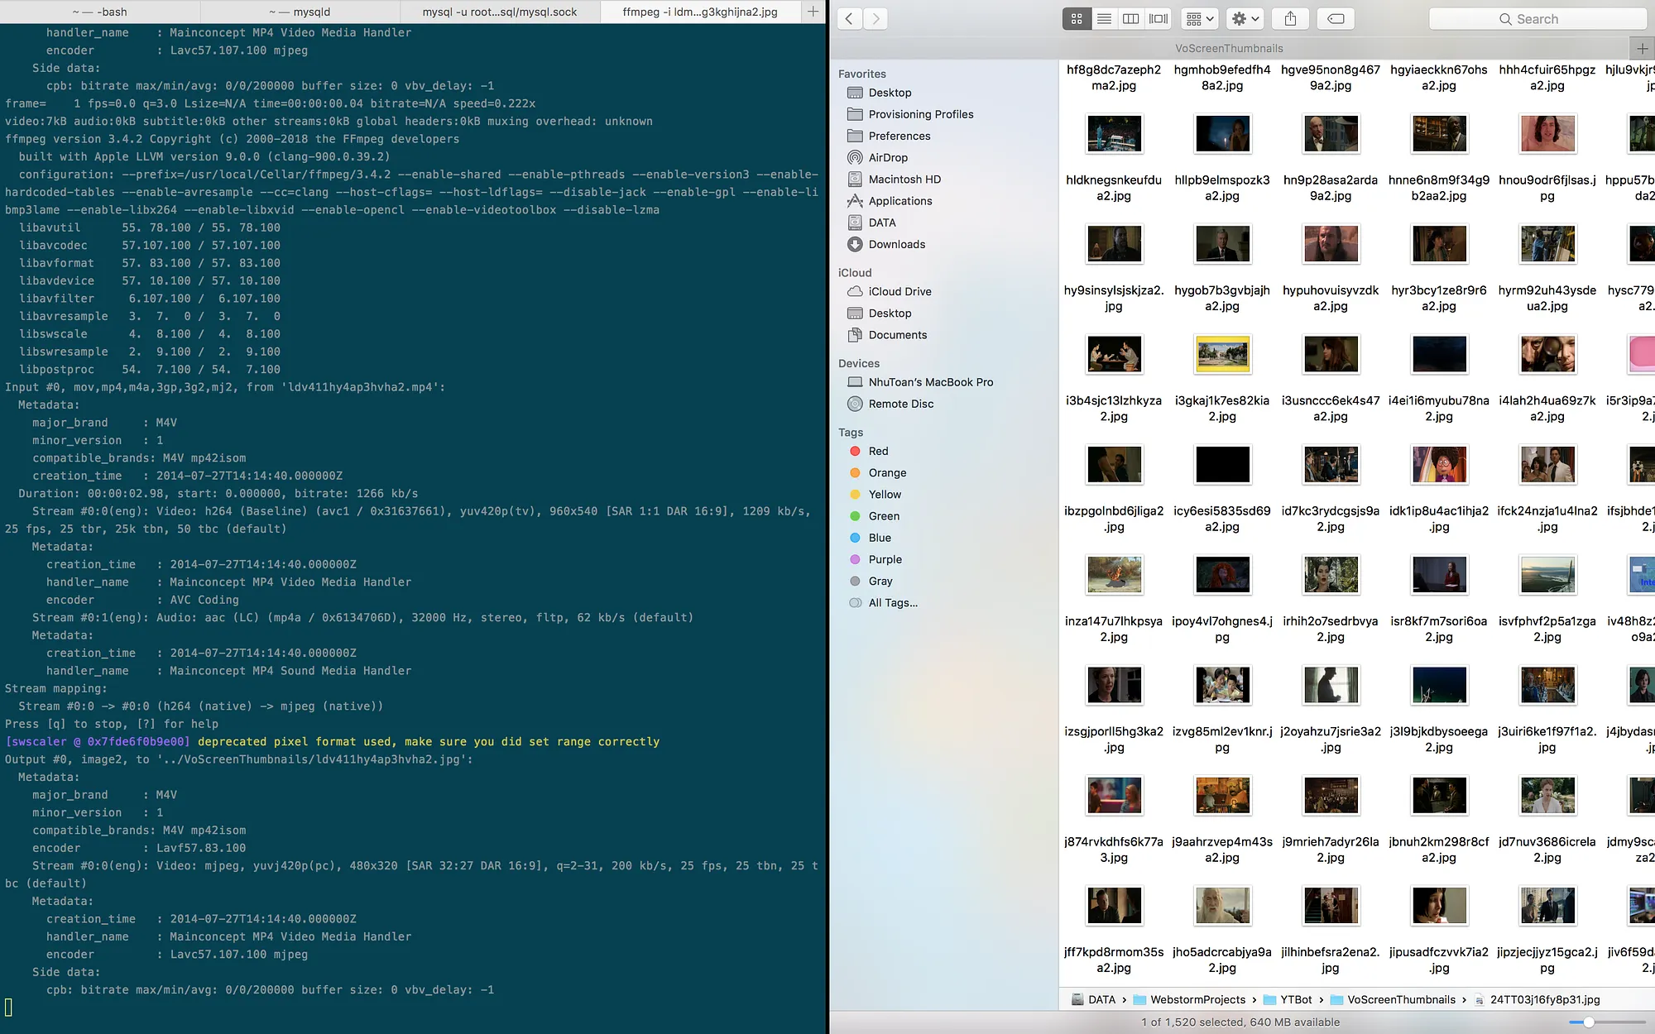This screenshot has height=1034, width=1655.
Task: Open AirDrop in the sidebar
Action: point(888,157)
